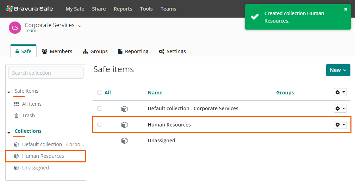This screenshot has height=186, width=355.
Task: Check the Default collection row checkbox
Action: pos(99,108)
